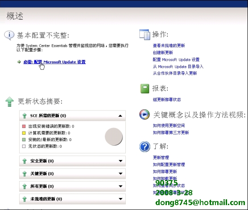Open the 组更新部署状态 report link
This screenshot has height=210, width=248.
[167, 99]
